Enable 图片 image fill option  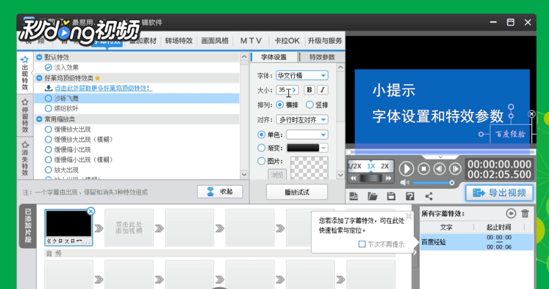coord(261,161)
